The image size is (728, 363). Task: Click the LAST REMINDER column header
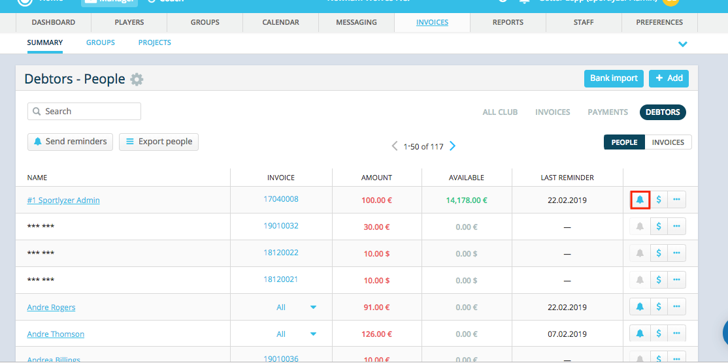[x=567, y=178]
